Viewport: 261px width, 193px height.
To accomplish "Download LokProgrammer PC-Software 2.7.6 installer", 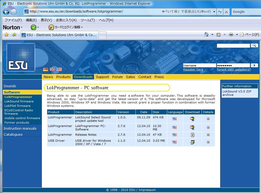I will click(x=192, y=128).
